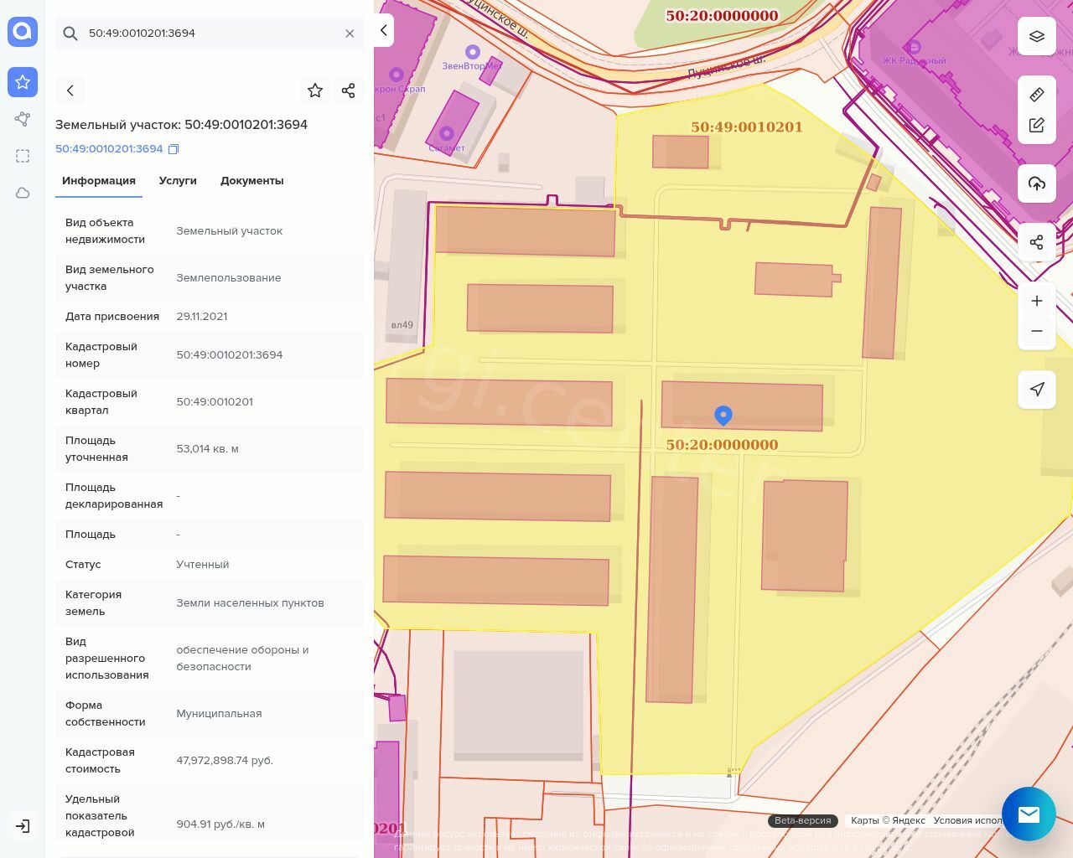Zoom out the map with minus button

pyautogui.click(x=1037, y=331)
